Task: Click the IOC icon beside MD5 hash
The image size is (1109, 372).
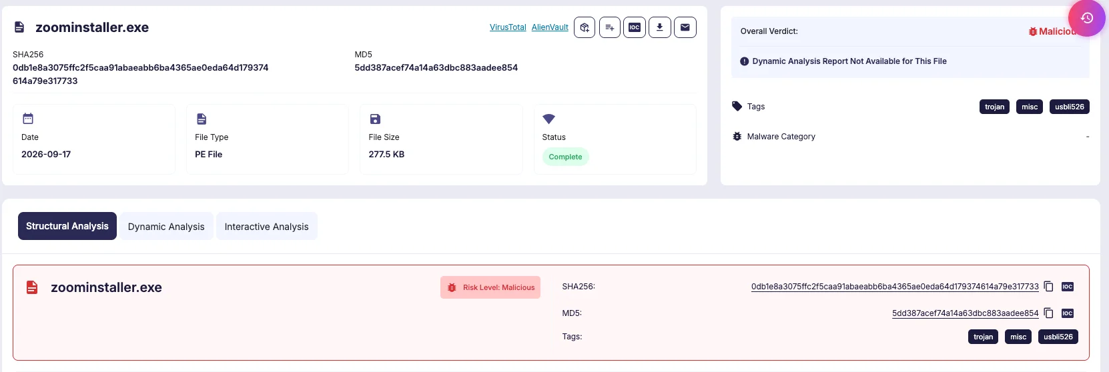Action: (1068, 313)
